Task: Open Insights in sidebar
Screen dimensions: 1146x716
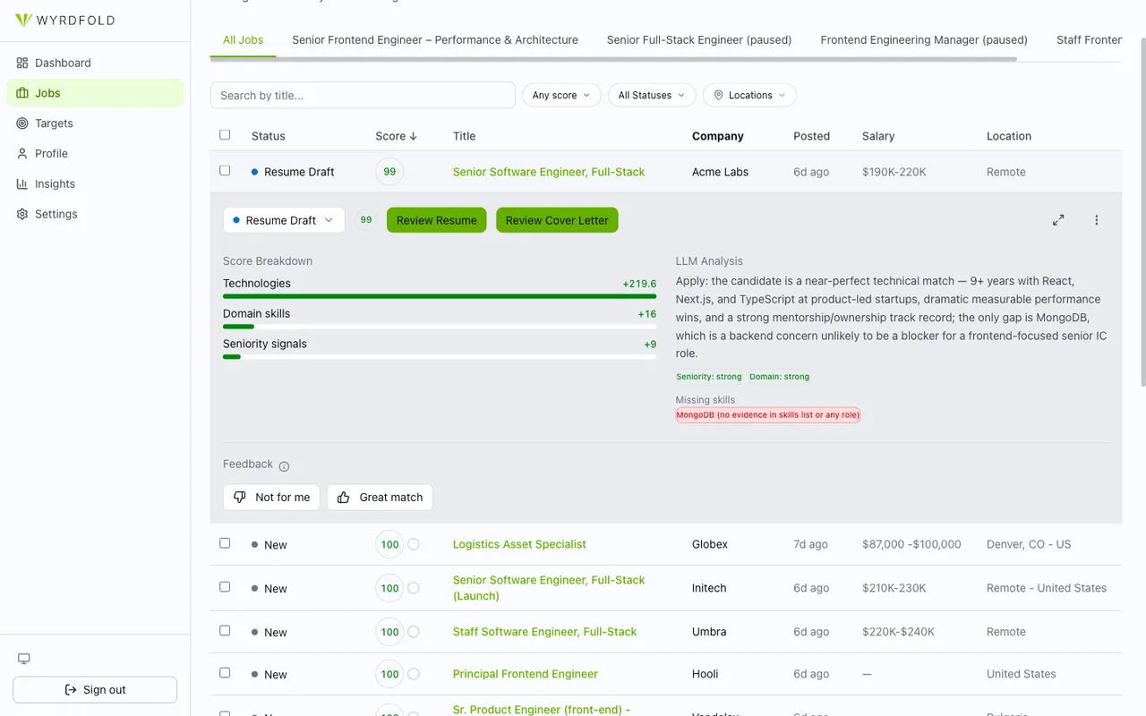Action: pyautogui.click(x=95, y=183)
